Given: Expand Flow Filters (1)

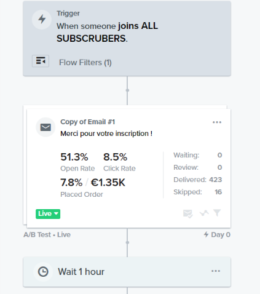Looking at the screenshot, I should (x=85, y=62).
